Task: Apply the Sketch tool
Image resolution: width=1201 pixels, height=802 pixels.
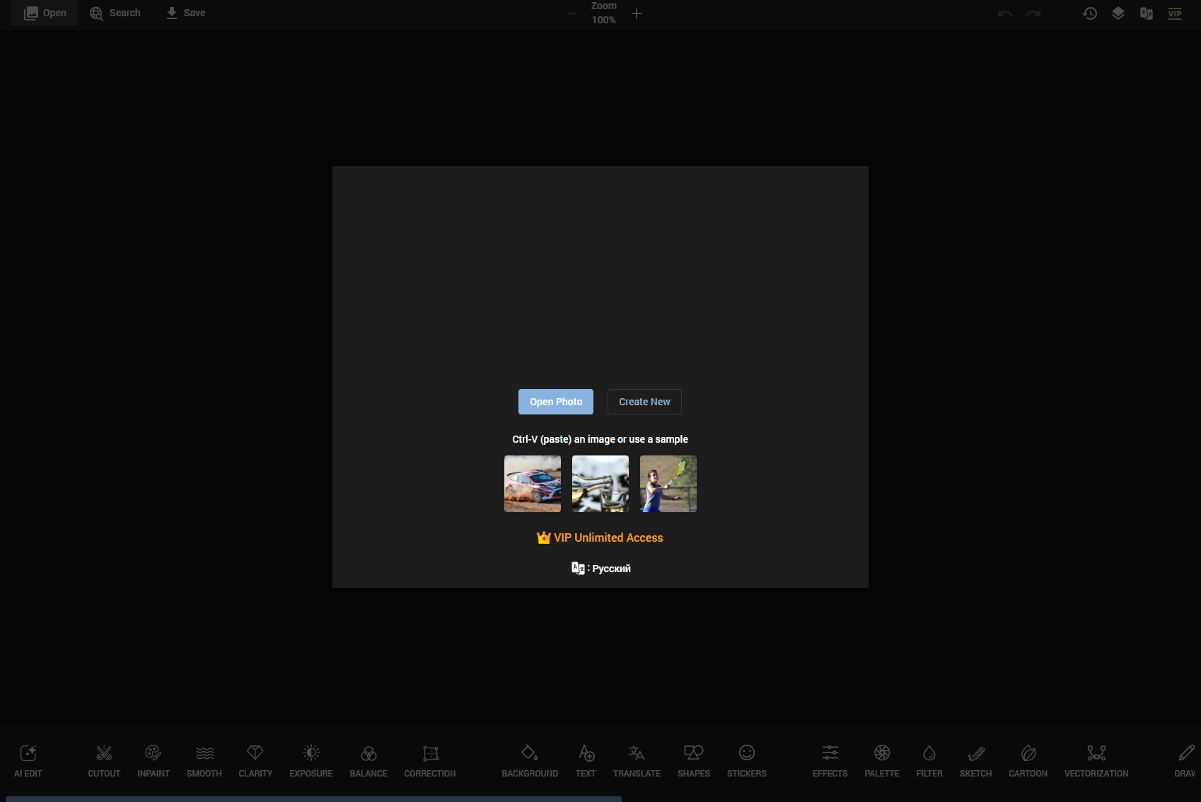Action: 976,761
